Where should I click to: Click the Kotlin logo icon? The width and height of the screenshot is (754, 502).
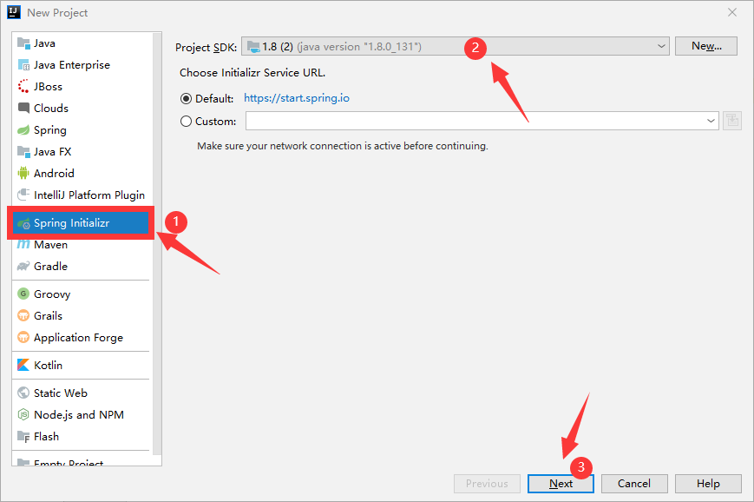pyautogui.click(x=23, y=365)
